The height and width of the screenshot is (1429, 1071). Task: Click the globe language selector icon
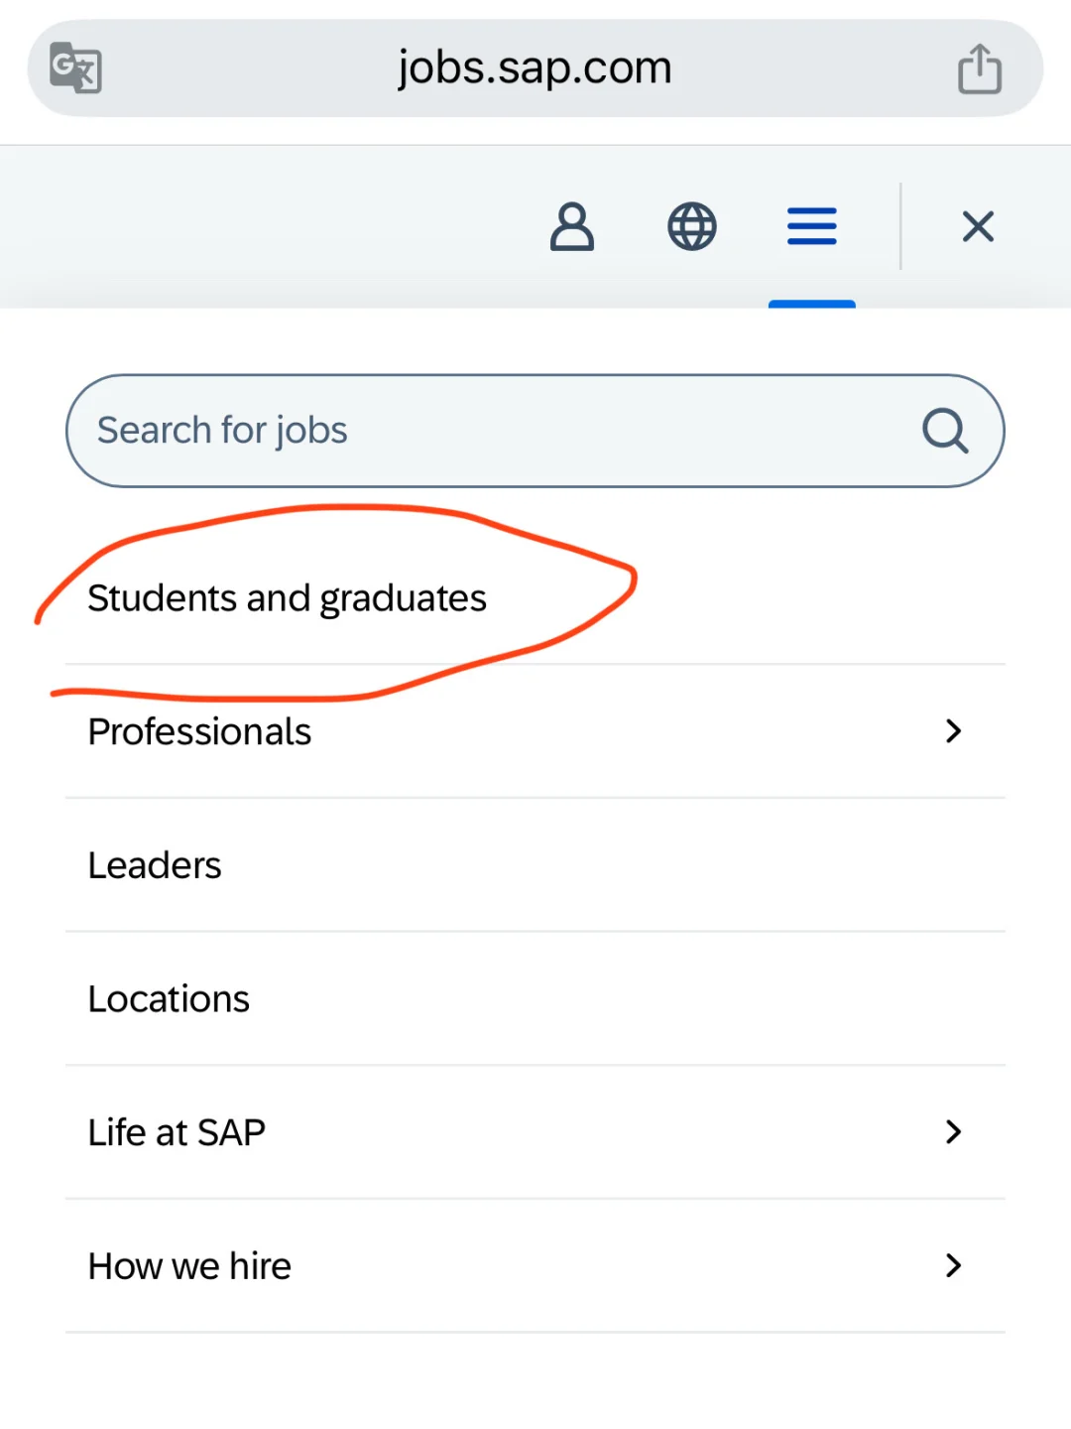[x=692, y=227]
